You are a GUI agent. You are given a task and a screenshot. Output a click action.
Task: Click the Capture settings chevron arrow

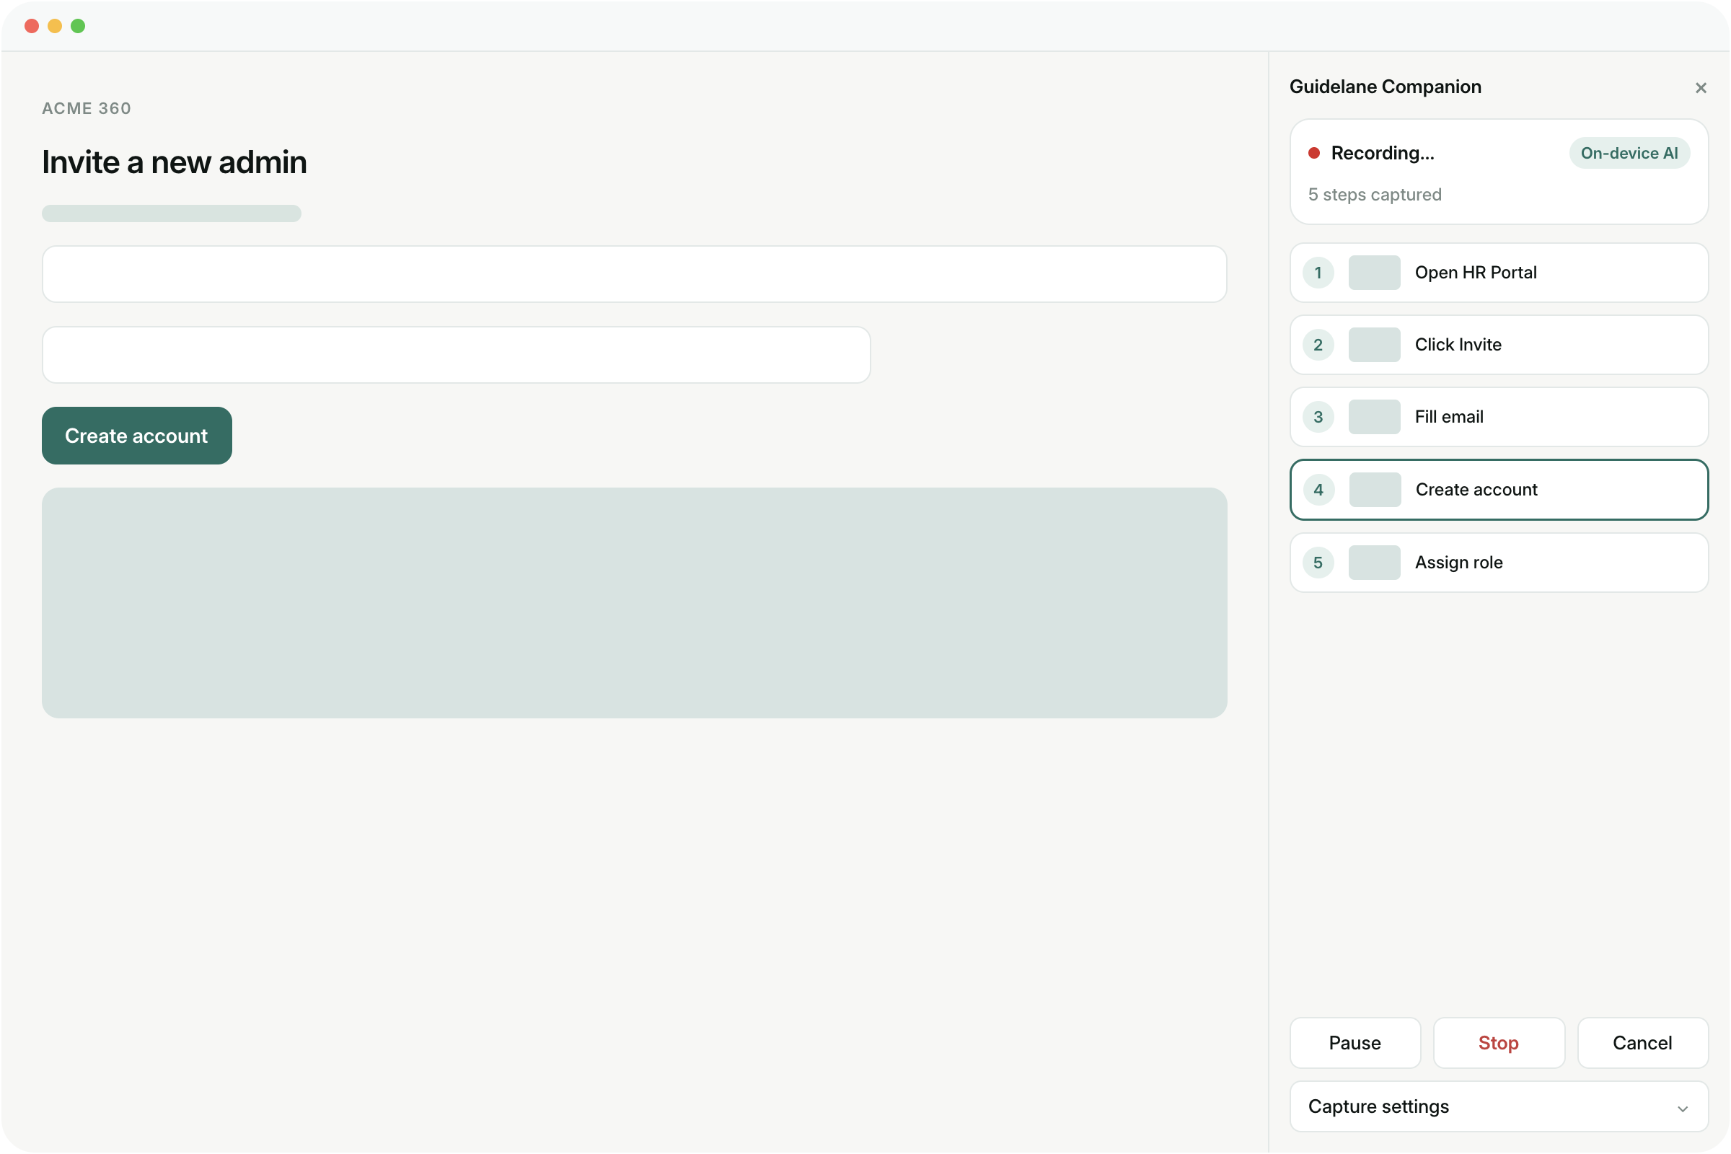tap(1683, 1109)
